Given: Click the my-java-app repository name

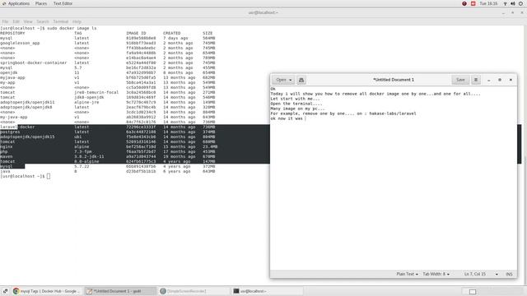Looking at the screenshot, I should point(14,117).
